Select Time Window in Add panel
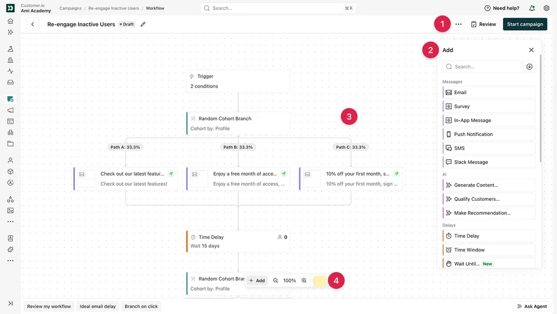Image resolution: width=557 pixels, height=314 pixels. (x=489, y=250)
